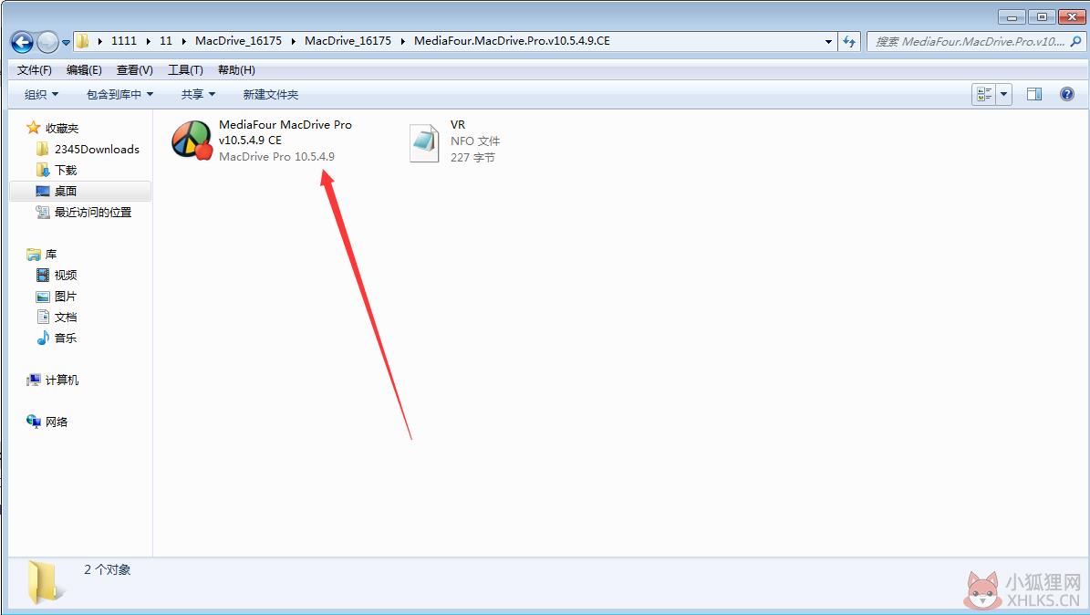Image resolution: width=1090 pixels, height=615 pixels.
Task: Close the Explorer window
Action: tap(1071, 16)
